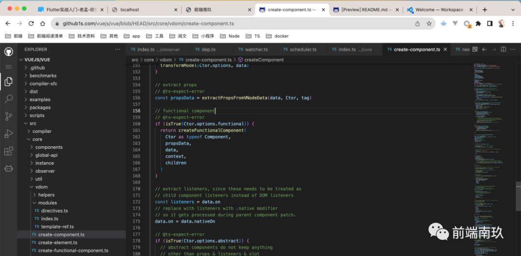The image size is (521, 256).
Task: Split the editor right
Action: click(x=503, y=50)
